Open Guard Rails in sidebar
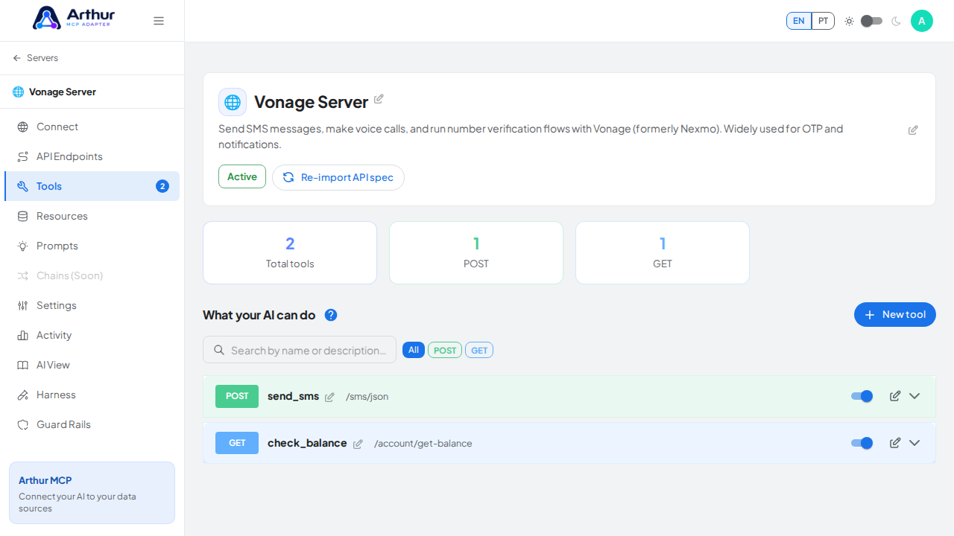Image resolution: width=954 pixels, height=536 pixels. coord(92,424)
